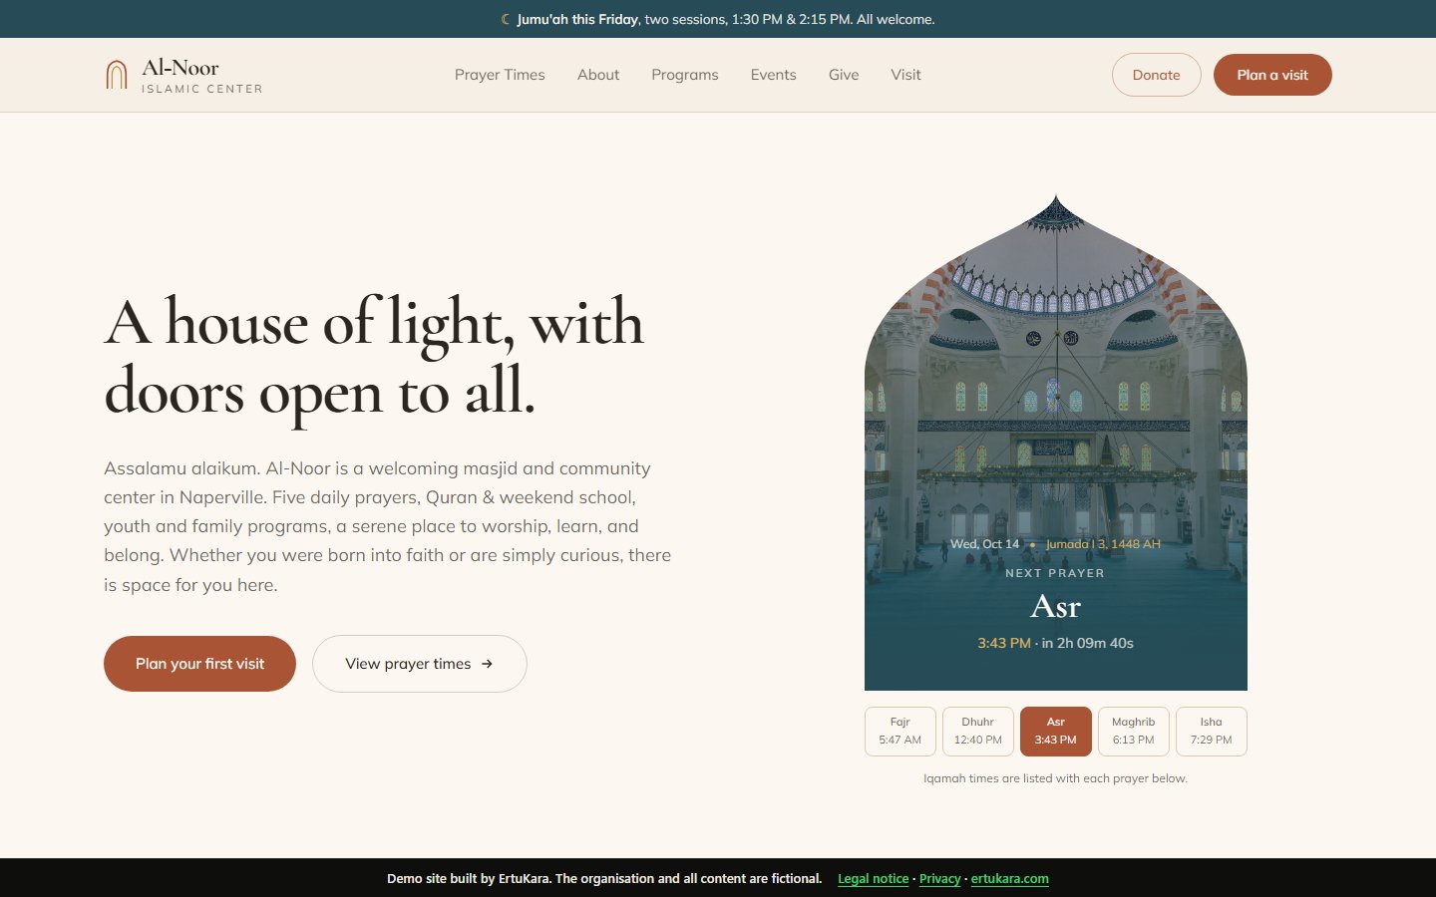Click the 'Assalamu alaikum' intro paragraph
Image resolution: width=1436 pixels, height=897 pixels.
[x=388, y=526]
